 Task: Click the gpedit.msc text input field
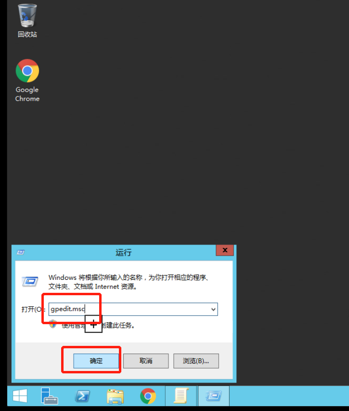[x=133, y=309]
